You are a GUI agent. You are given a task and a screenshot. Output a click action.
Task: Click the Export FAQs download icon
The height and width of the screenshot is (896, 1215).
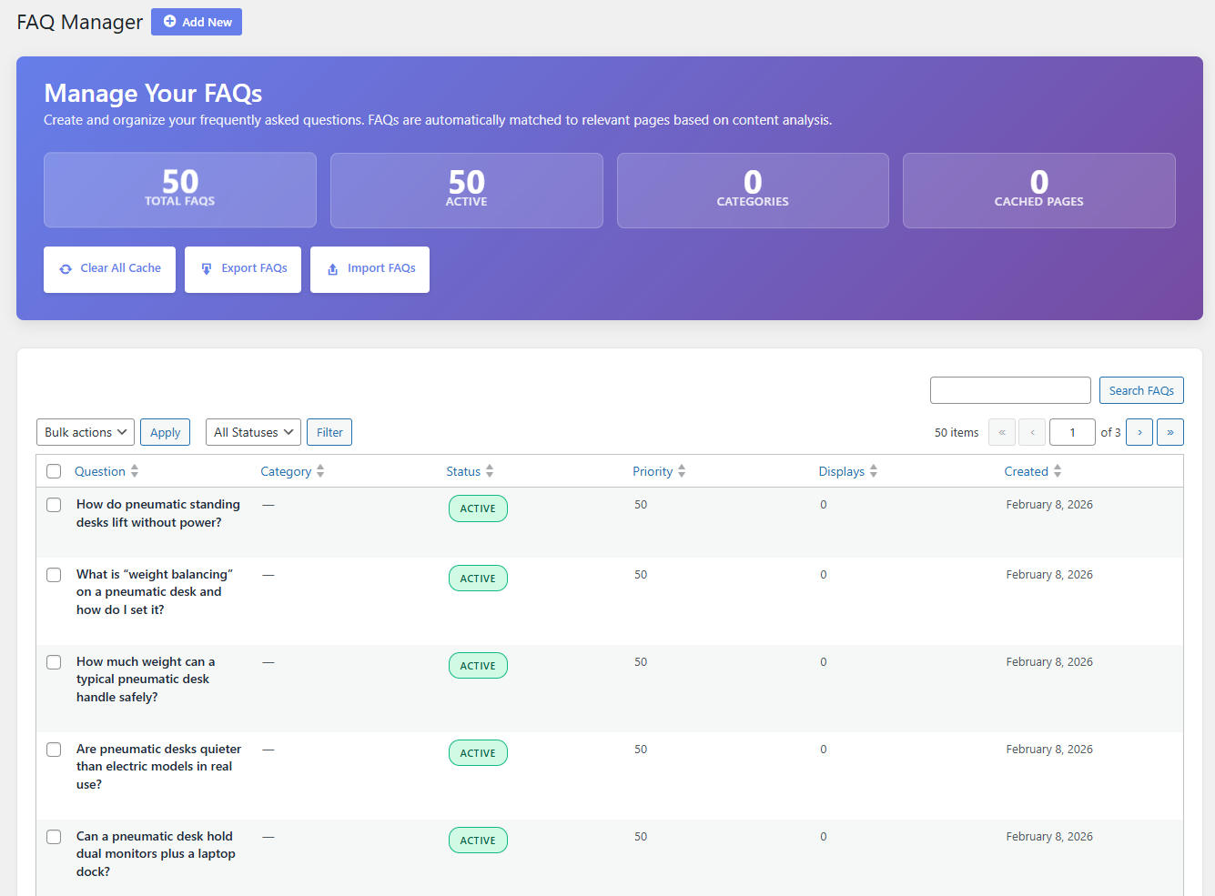207,269
